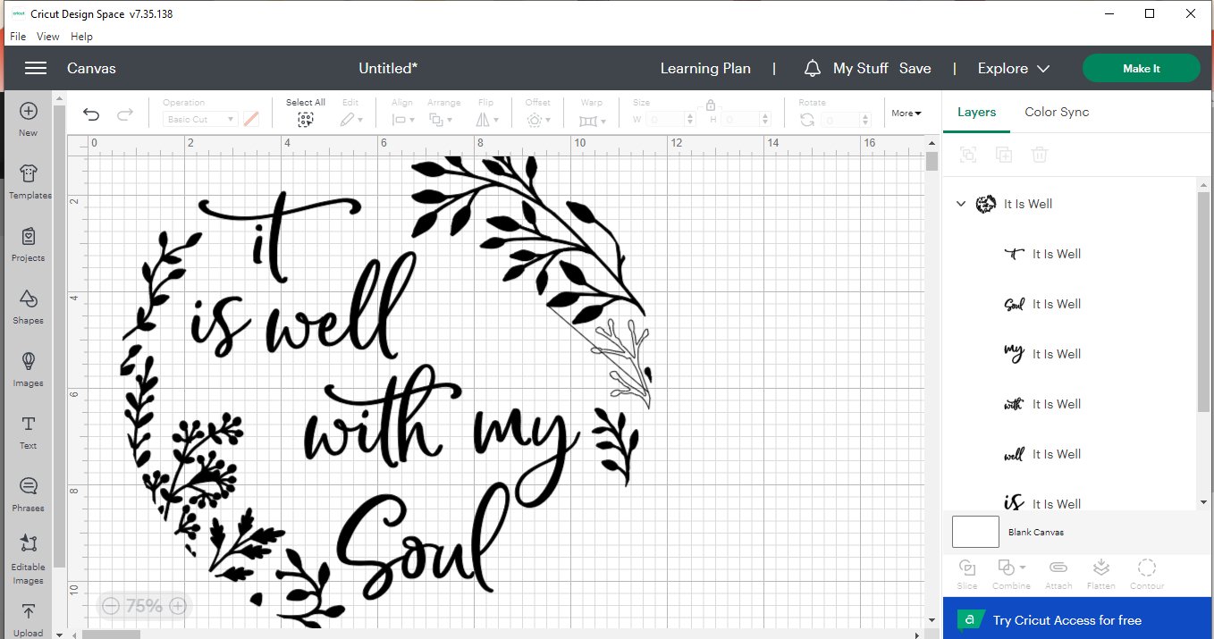
Task: Click the Undo arrow
Action: [x=91, y=114]
